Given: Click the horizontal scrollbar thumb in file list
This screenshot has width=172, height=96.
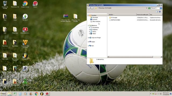Looking at the screenshot, I should [x=131, y=57].
